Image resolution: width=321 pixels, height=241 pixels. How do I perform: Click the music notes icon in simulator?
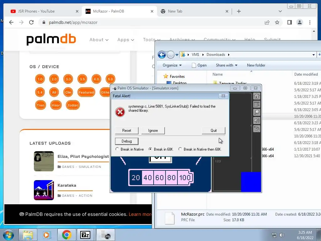pyautogui.click(x=257, y=129)
